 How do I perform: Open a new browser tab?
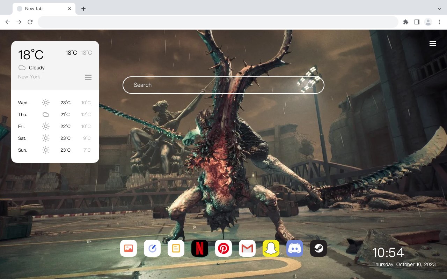(x=83, y=9)
